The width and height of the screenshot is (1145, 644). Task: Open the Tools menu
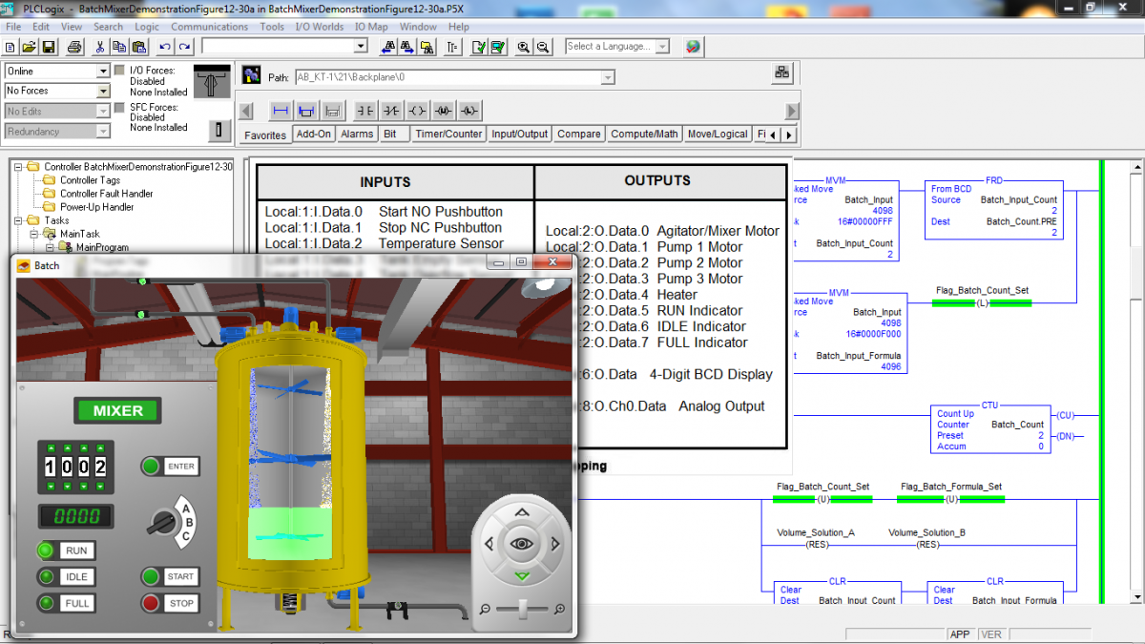tap(272, 27)
